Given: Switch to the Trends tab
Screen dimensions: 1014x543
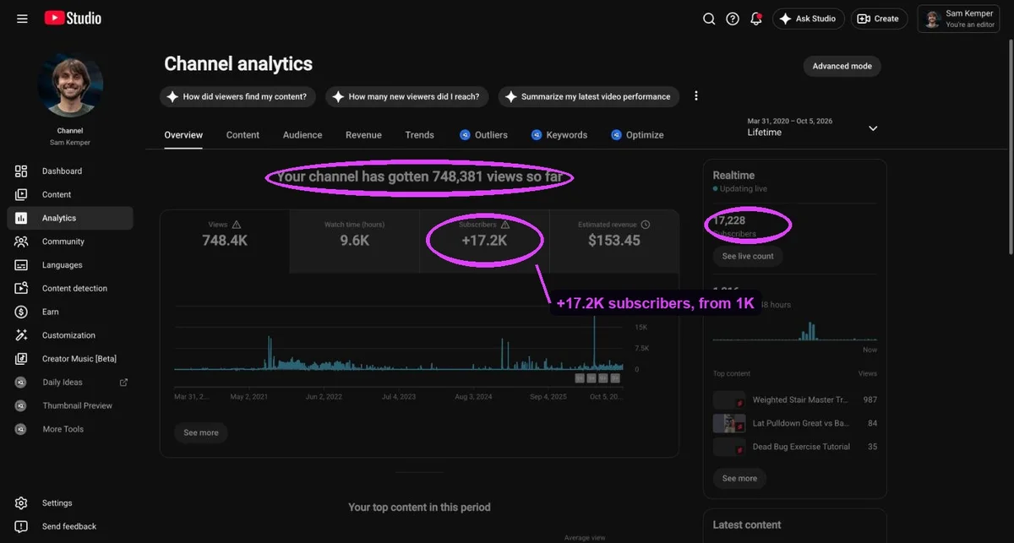Looking at the screenshot, I should click(x=419, y=135).
